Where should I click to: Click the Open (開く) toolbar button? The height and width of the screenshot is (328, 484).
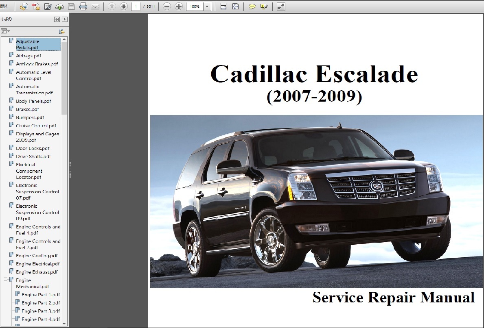point(4,6)
